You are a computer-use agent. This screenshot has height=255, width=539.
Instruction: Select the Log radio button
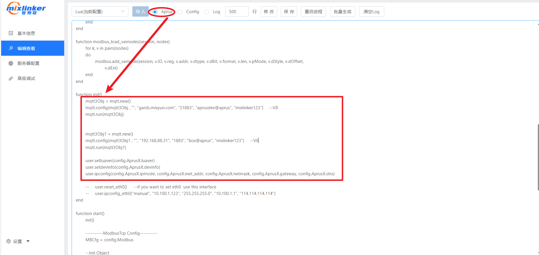tap(207, 12)
